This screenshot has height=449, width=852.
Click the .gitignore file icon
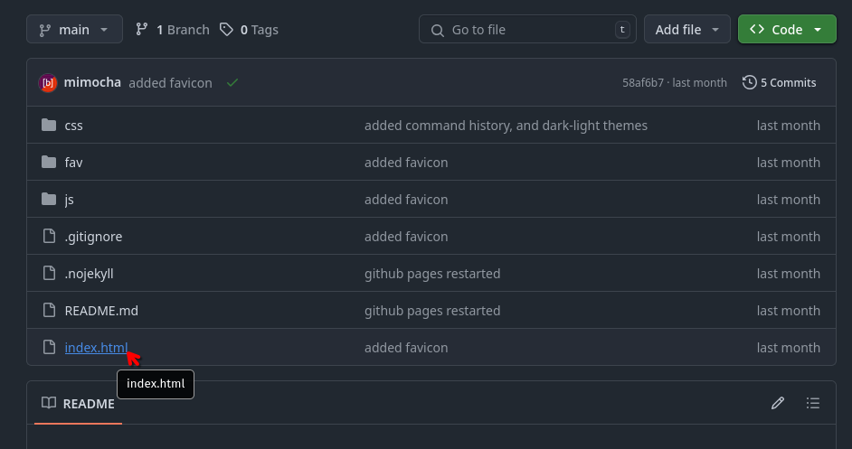49,236
